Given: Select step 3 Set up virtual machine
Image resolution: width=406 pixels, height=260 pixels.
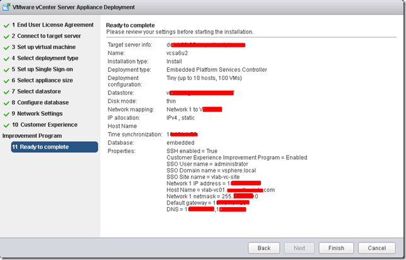Looking at the screenshot, I should pyautogui.click(x=43, y=47).
